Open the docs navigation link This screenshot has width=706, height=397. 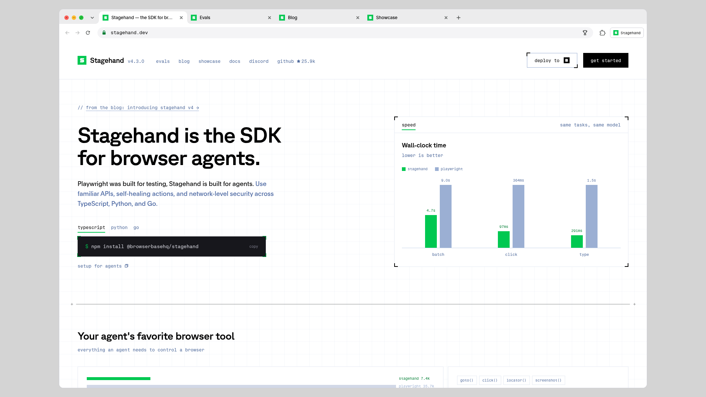tap(235, 61)
